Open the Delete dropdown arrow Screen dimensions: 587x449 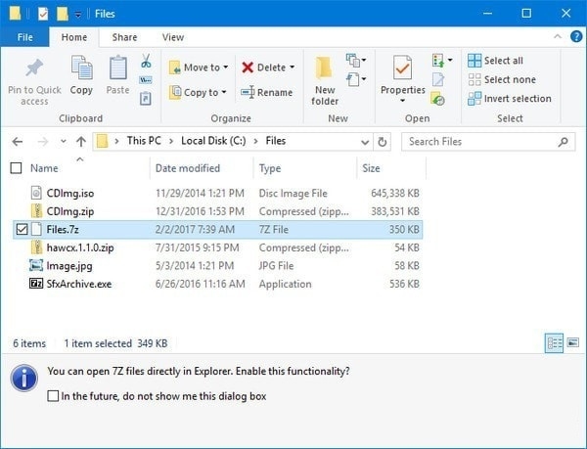292,67
